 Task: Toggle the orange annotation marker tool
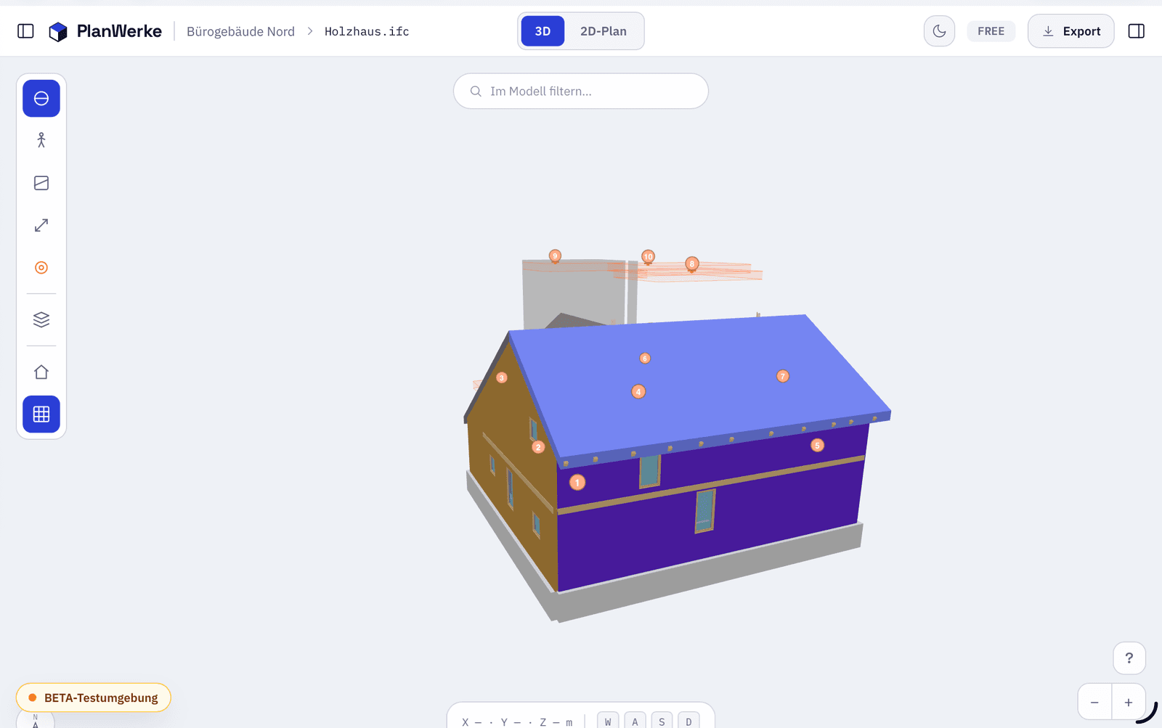pyautogui.click(x=41, y=268)
